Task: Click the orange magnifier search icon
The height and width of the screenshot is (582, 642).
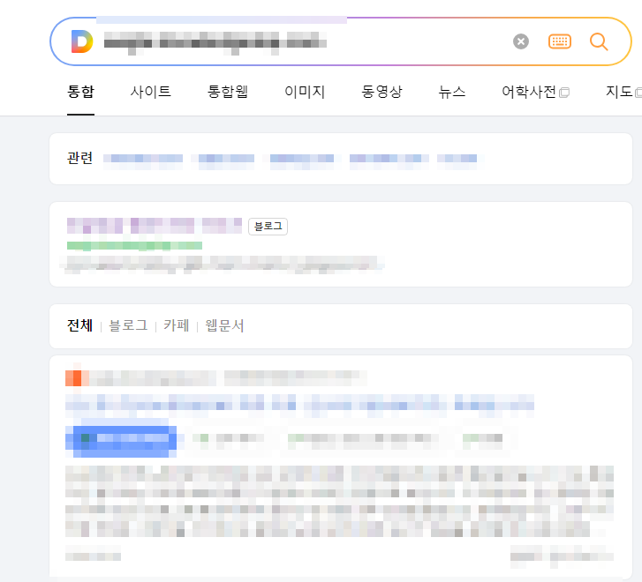Action: 599,41
